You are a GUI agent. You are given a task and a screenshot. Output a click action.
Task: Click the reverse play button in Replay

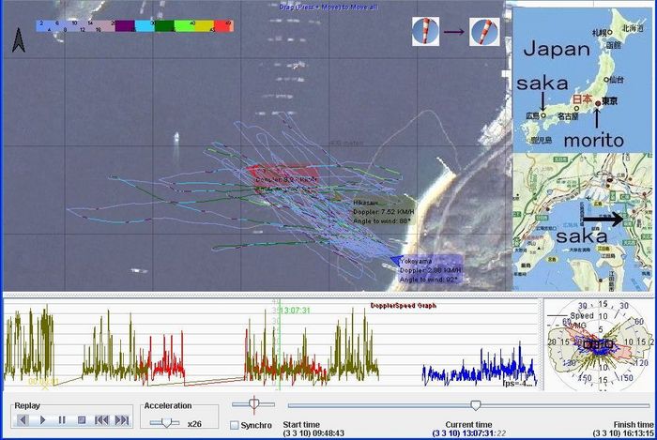[23, 419]
